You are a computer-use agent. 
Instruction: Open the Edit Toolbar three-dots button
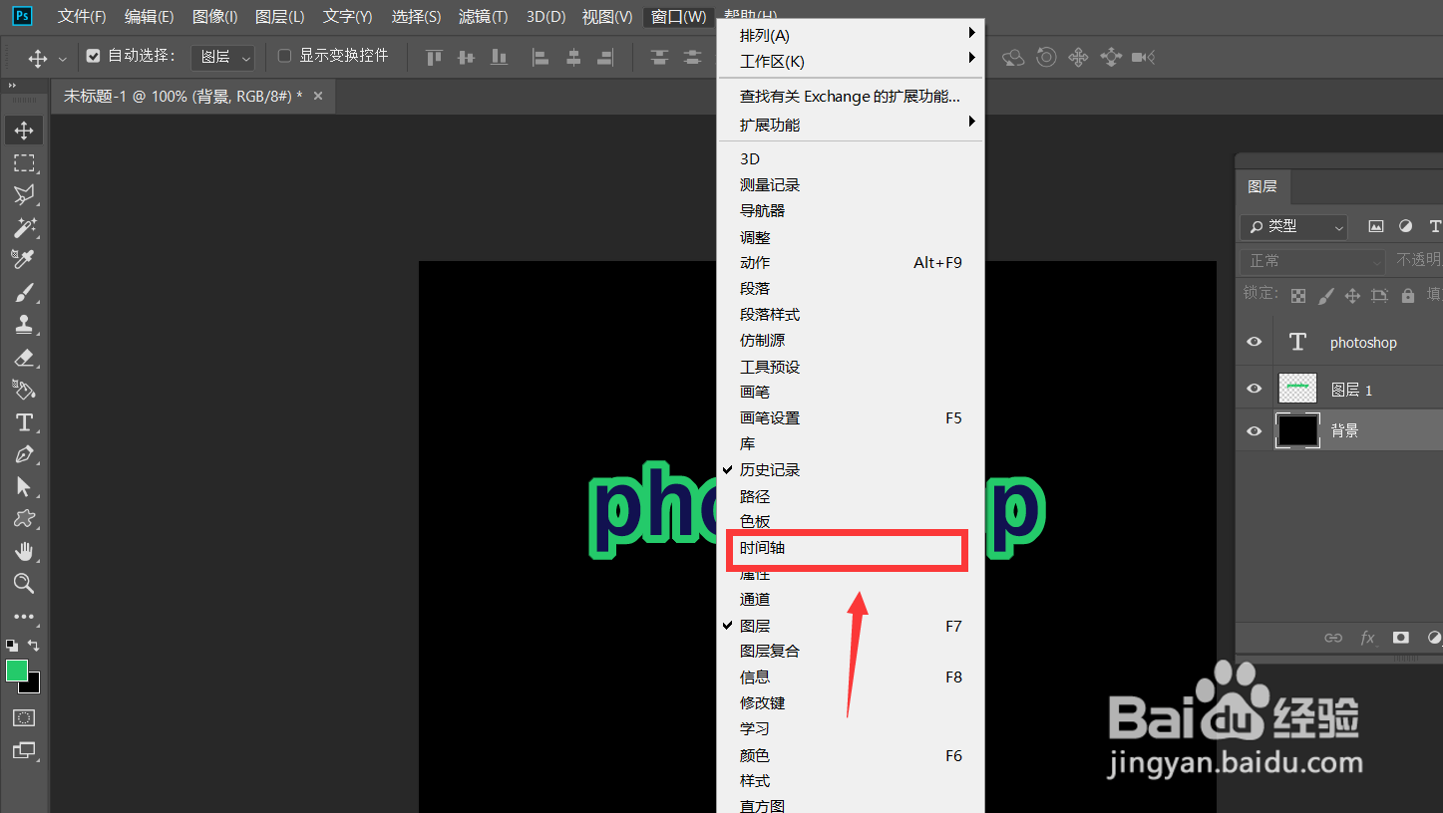tap(24, 617)
